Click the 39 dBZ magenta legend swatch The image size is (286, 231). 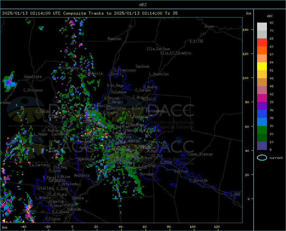click(x=262, y=98)
